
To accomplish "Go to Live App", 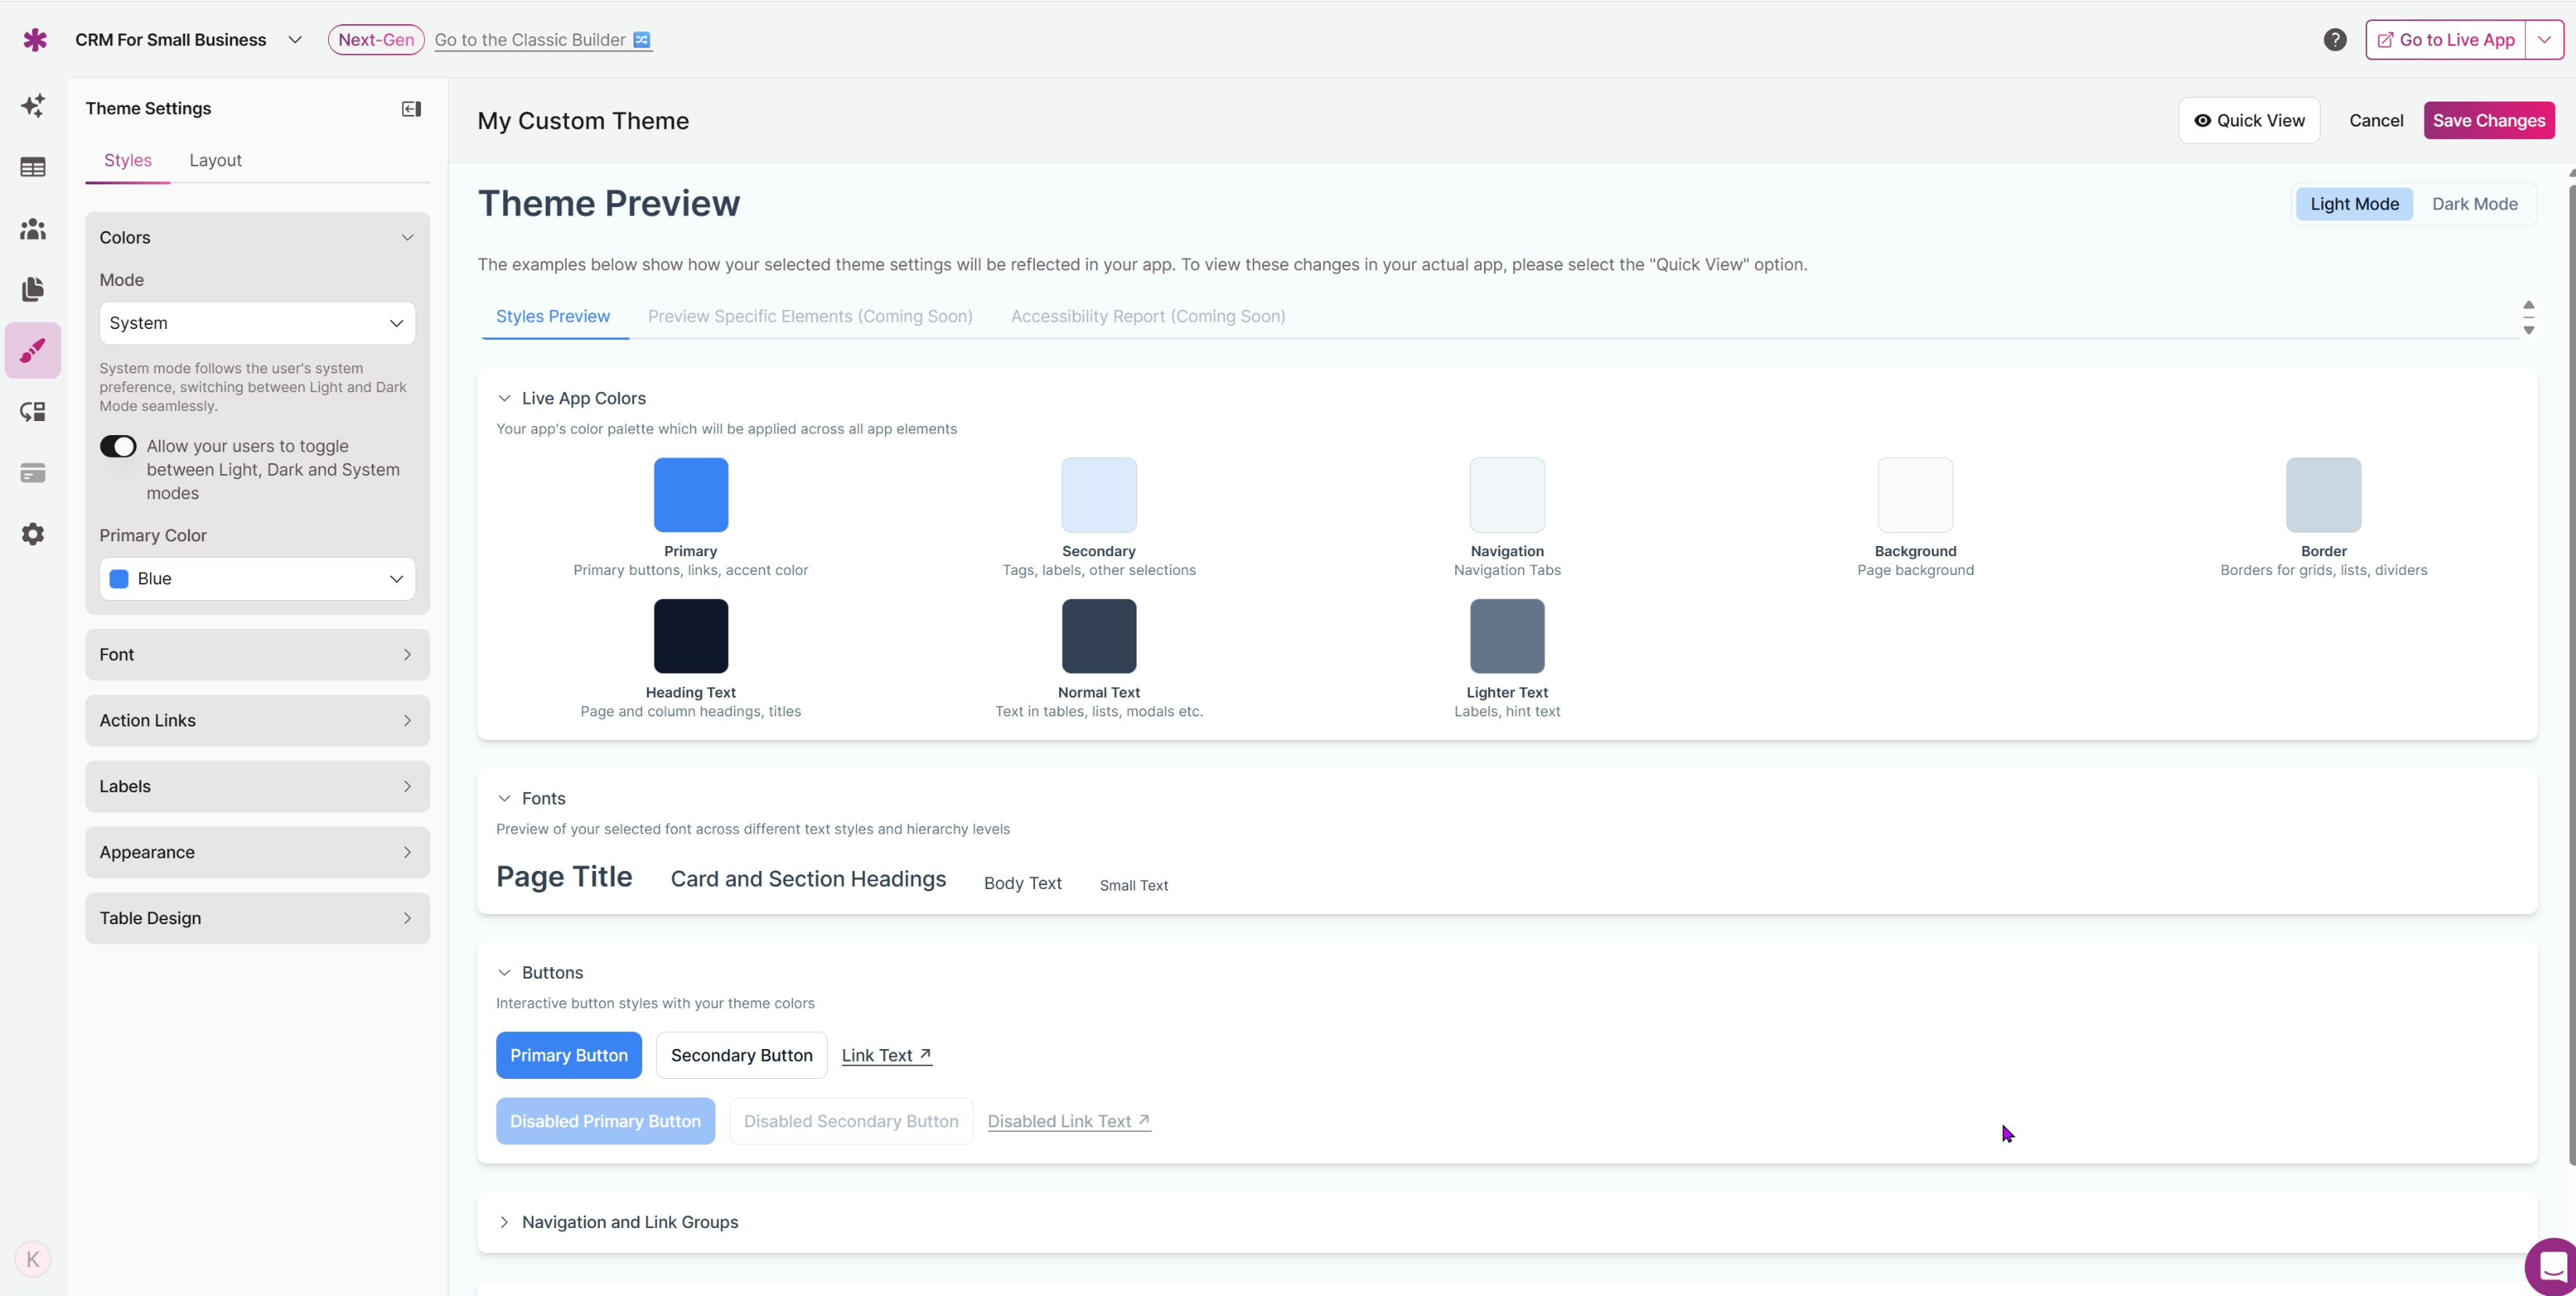I will 2446,40.
